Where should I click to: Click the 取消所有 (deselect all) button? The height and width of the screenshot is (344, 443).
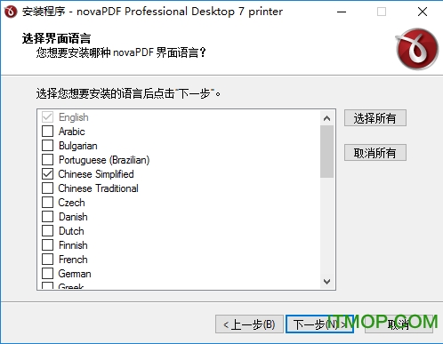[x=375, y=153]
